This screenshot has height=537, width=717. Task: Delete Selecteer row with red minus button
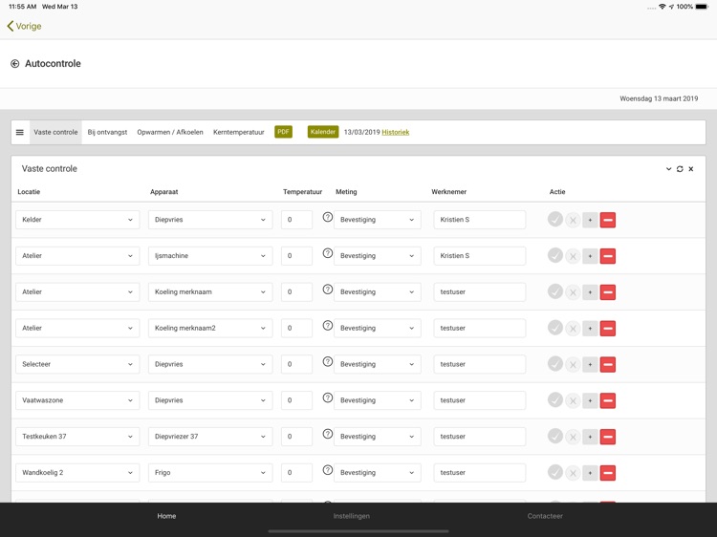608,364
